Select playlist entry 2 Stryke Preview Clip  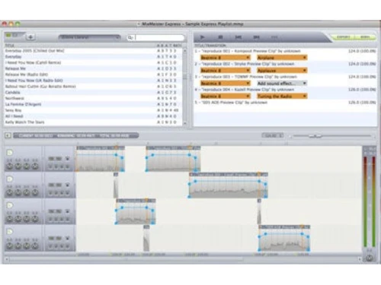[285, 64]
